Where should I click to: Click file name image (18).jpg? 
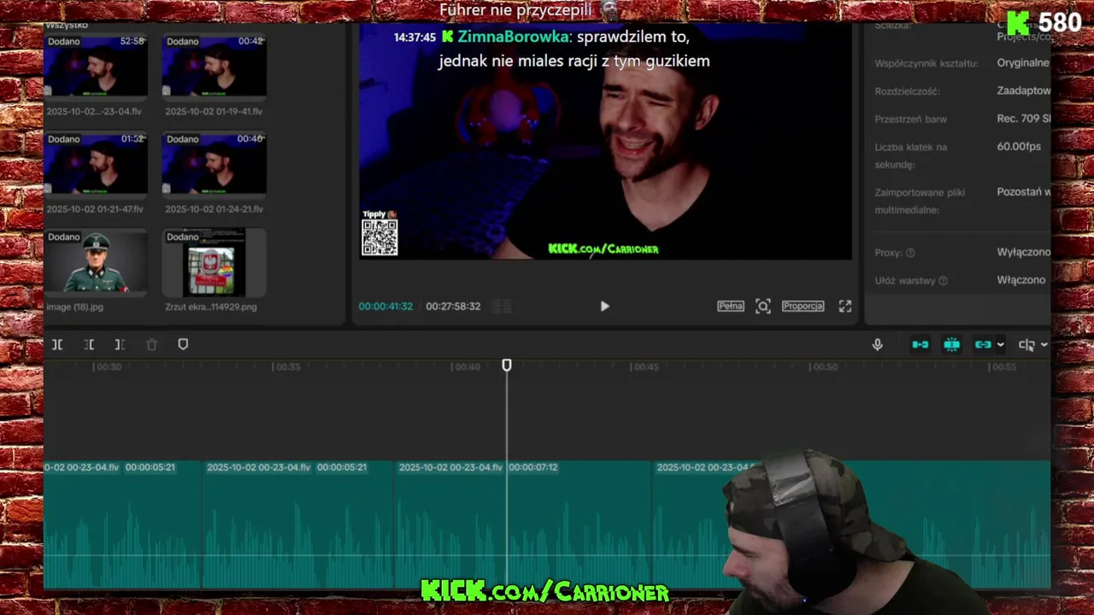click(74, 307)
